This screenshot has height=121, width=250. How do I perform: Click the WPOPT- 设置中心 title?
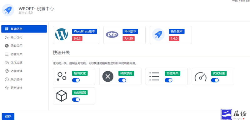tap(36, 9)
